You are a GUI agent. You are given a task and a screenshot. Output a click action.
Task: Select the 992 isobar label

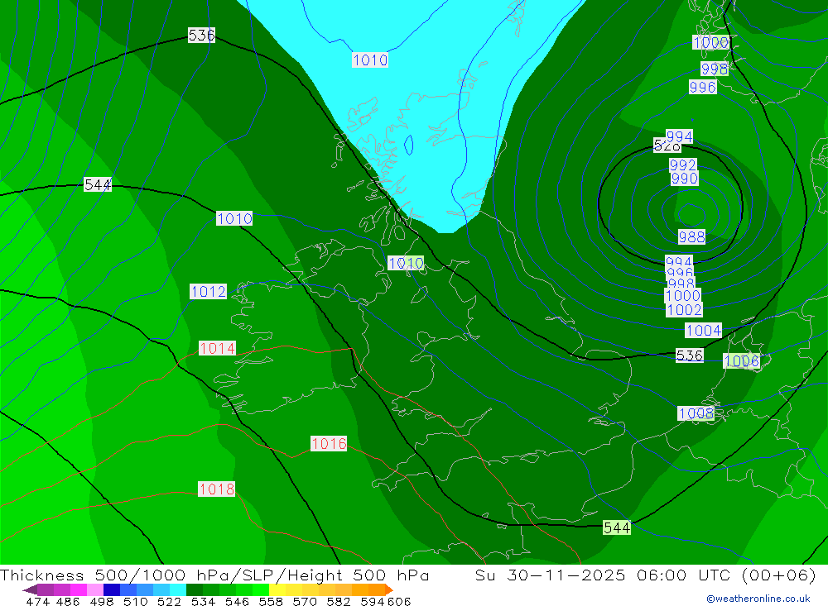point(683,165)
